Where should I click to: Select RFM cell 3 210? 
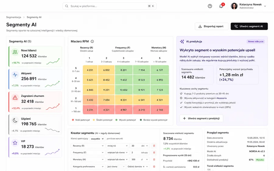click(142, 110)
